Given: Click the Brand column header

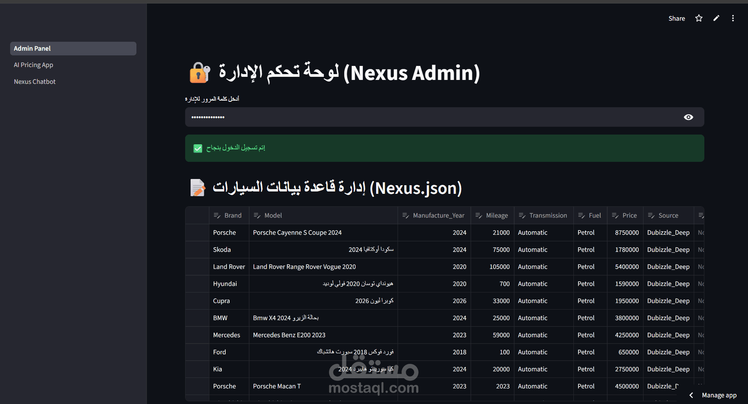Looking at the screenshot, I should click(x=229, y=215).
